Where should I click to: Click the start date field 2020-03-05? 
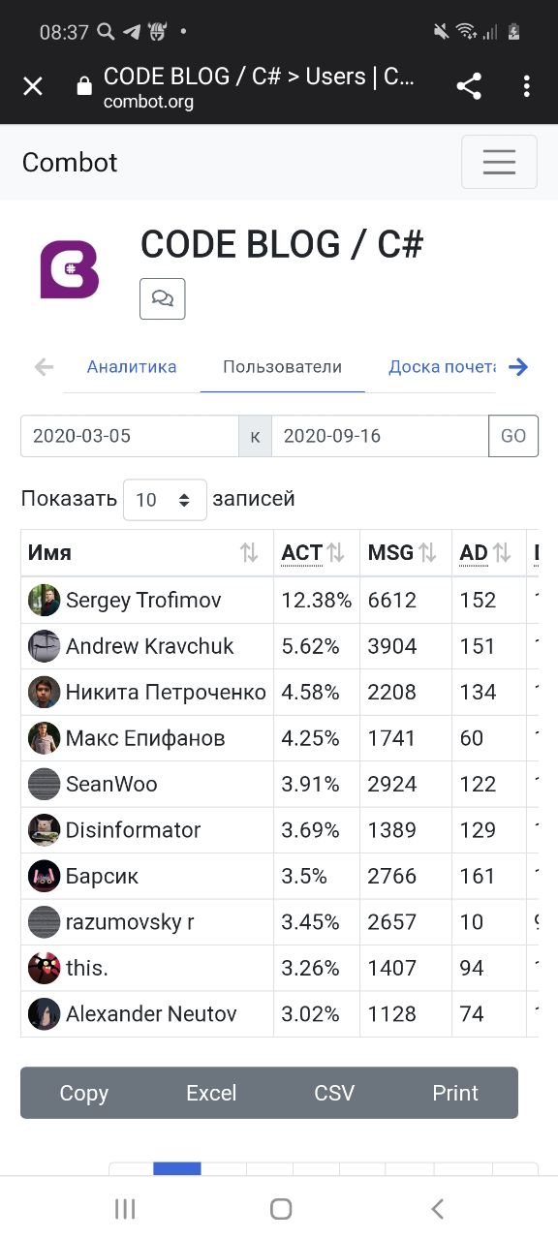pyautogui.click(x=130, y=436)
